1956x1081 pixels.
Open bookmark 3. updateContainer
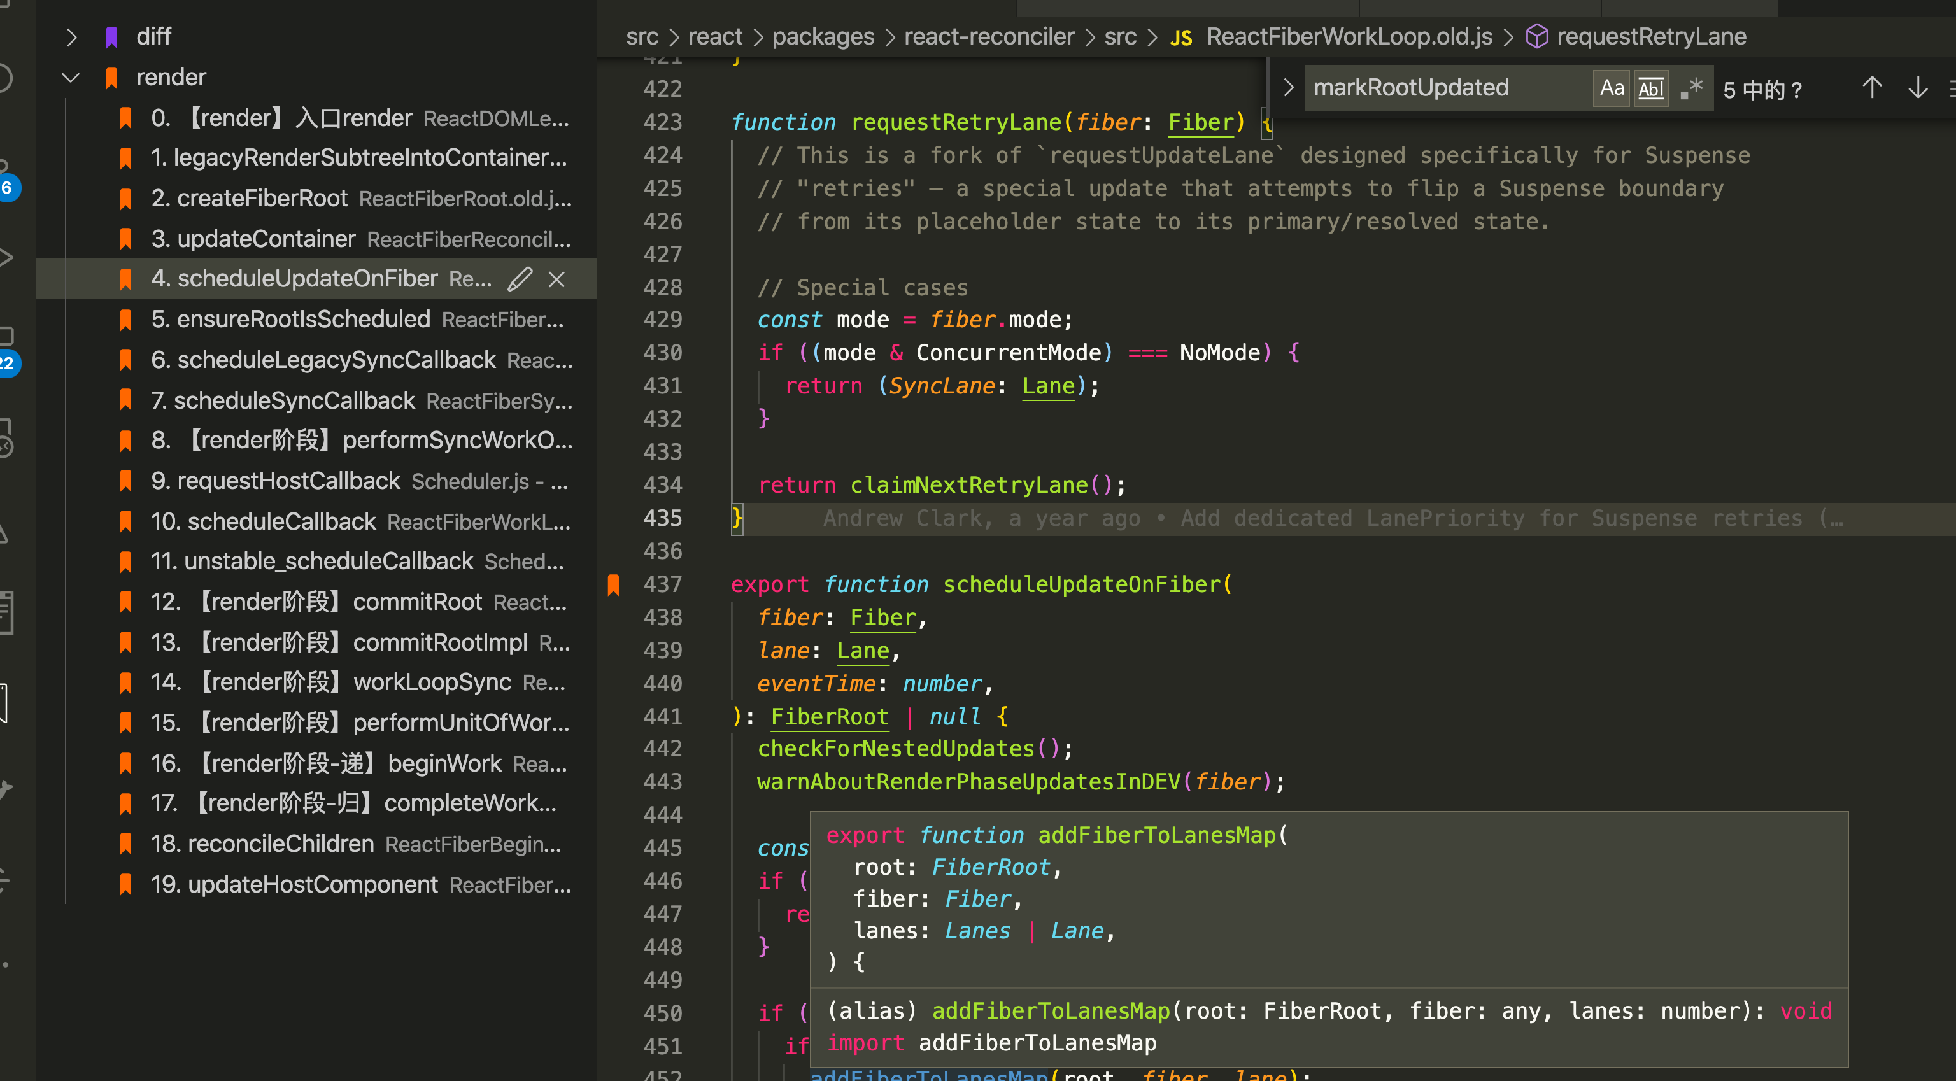(360, 239)
